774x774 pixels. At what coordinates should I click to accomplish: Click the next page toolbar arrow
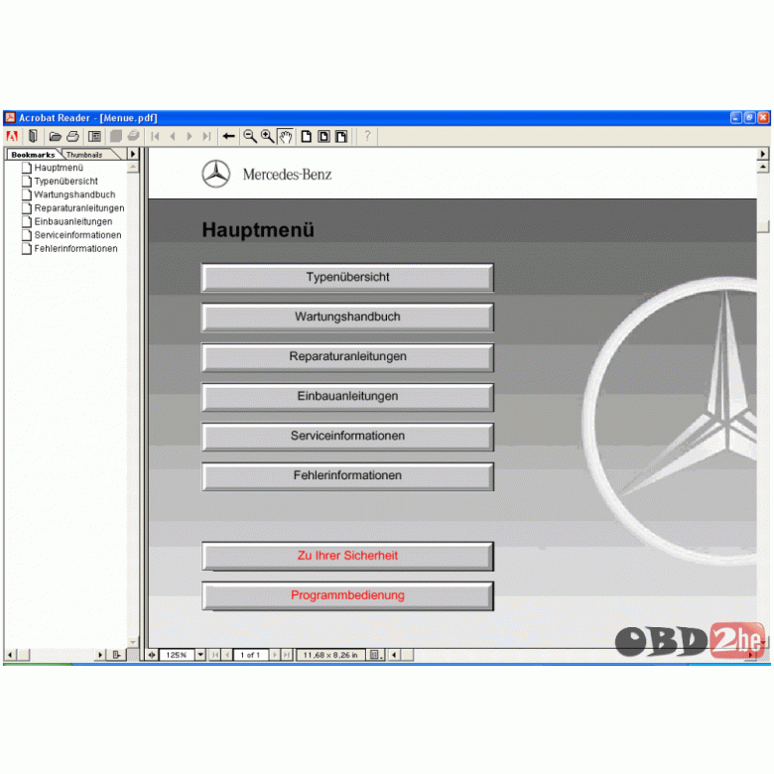[190, 136]
